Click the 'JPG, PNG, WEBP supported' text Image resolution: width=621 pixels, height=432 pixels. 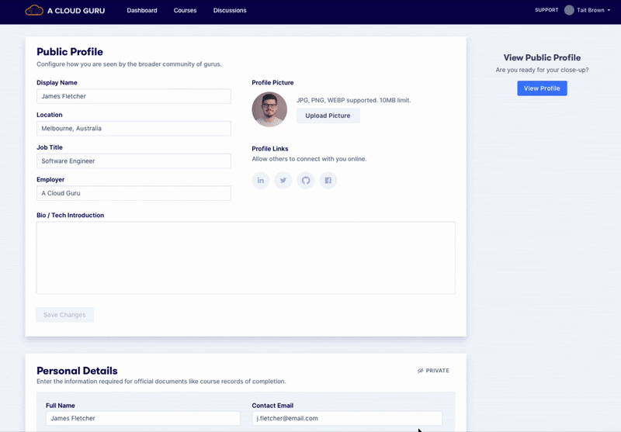pyautogui.click(x=354, y=100)
